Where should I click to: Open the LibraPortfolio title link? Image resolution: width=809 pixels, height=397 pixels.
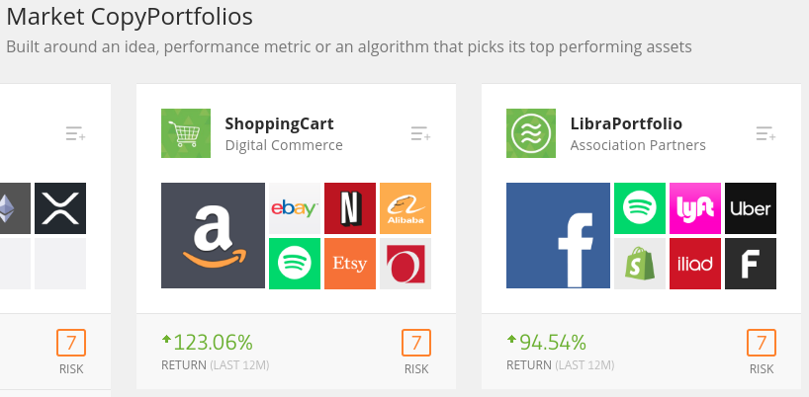tap(626, 123)
